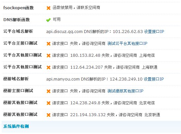Open 测试云平台其他接口IP link
Viewport: 181px width, 134px height.
pyautogui.click(x=127, y=44)
